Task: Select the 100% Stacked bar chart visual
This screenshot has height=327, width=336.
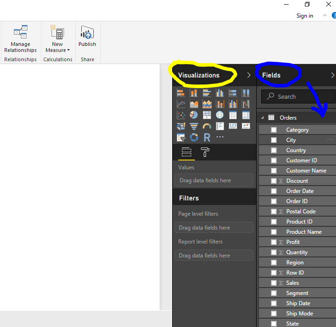Action: tap(233, 93)
